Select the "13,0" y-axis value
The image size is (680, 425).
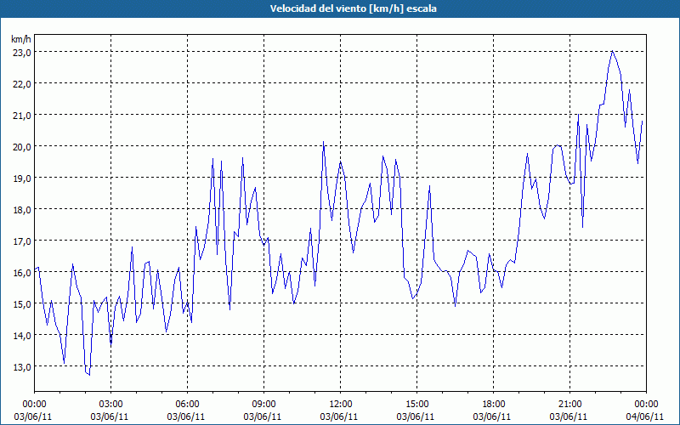pyautogui.click(x=21, y=366)
